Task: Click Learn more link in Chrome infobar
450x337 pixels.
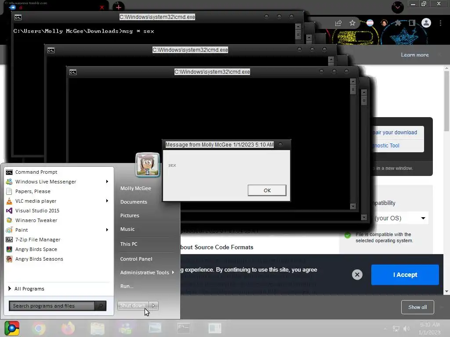Action: pos(415,55)
